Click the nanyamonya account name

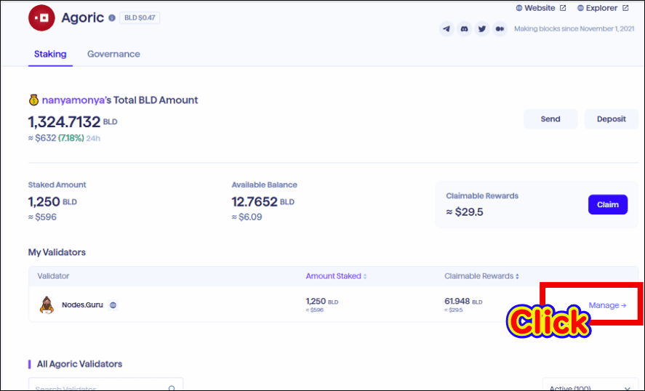[x=73, y=100]
